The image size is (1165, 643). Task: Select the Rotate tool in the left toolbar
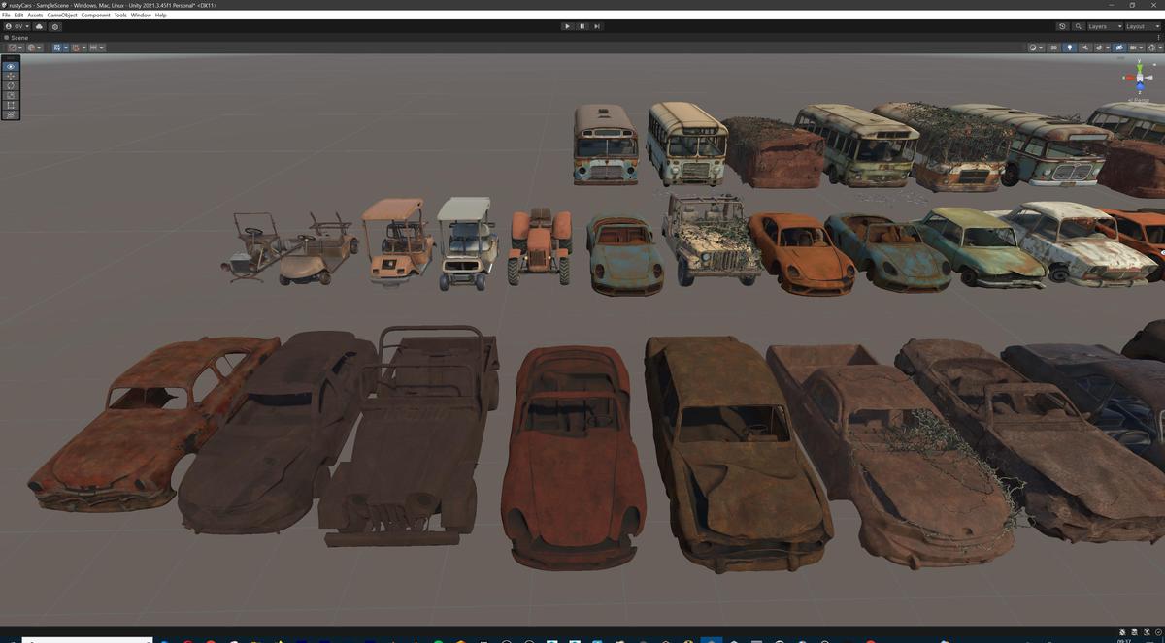[x=10, y=85]
